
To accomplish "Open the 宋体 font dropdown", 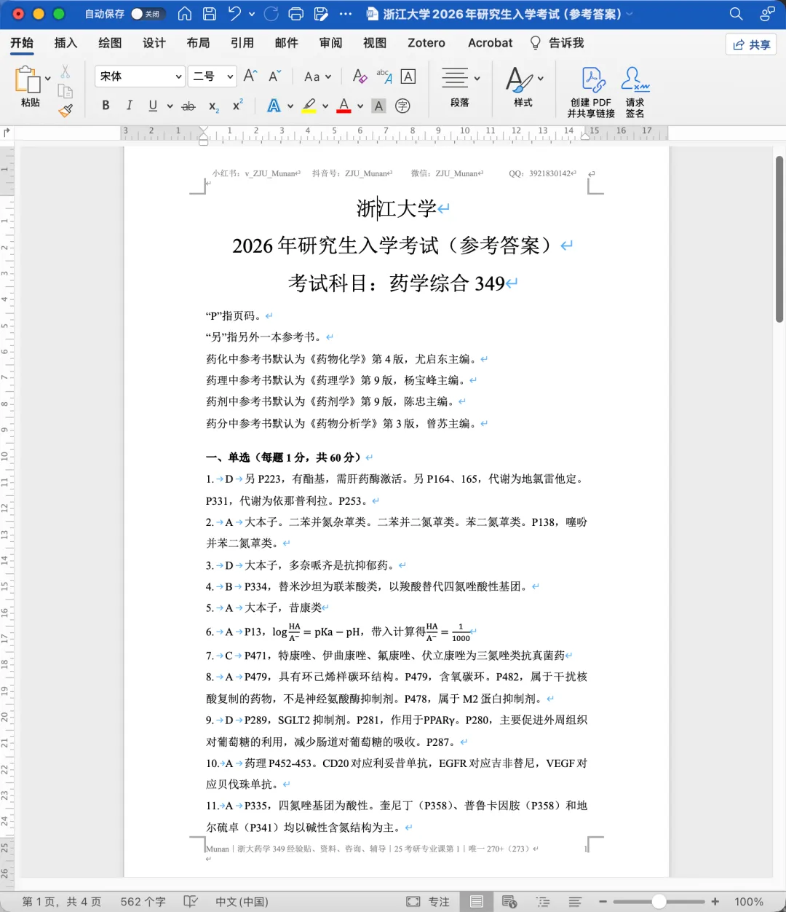I will [x=140, y=76].
